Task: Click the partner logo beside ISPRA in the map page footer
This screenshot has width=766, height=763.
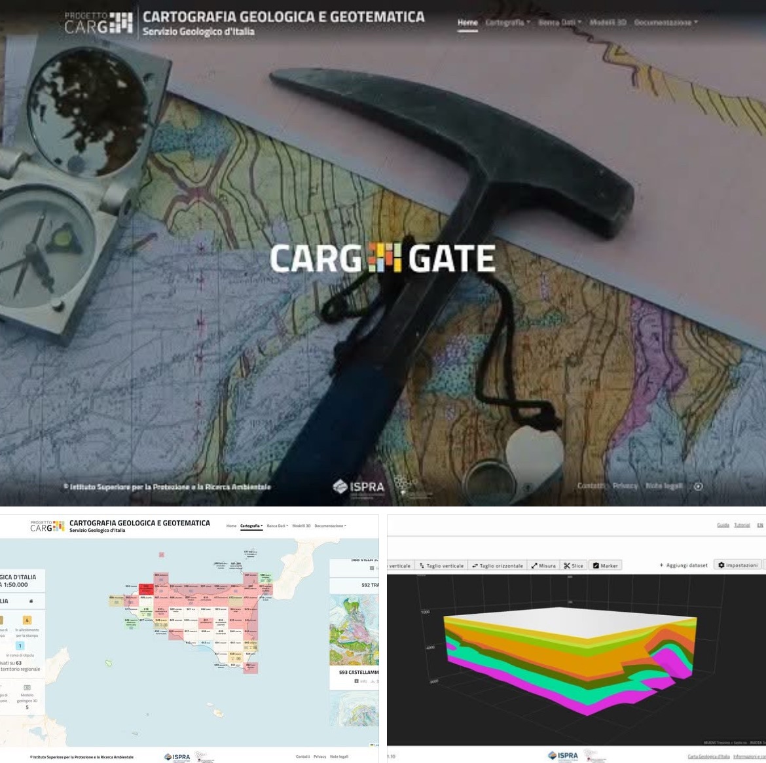Action: [204, 757]
